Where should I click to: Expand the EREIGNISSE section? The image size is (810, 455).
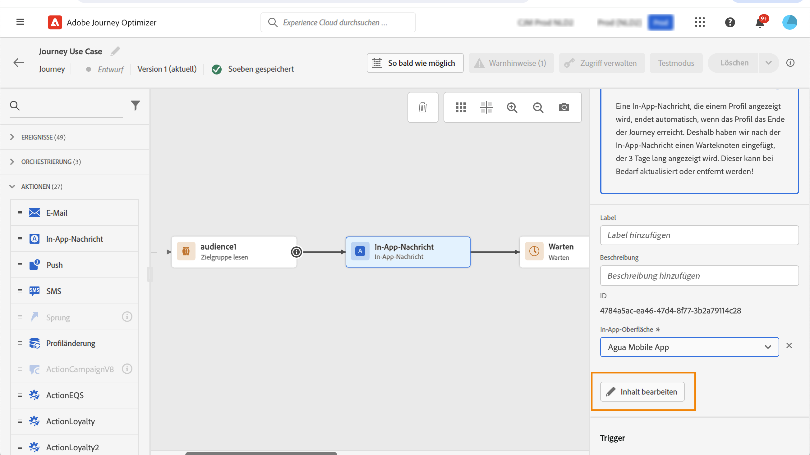[12, 137]
